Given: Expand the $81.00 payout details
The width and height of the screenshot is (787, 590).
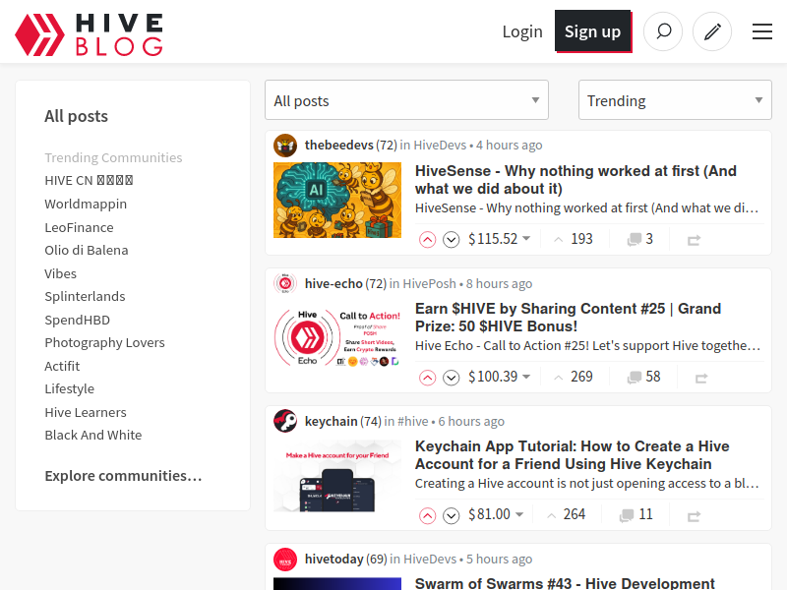Looking at the screenshot, I should pos(496,514).
